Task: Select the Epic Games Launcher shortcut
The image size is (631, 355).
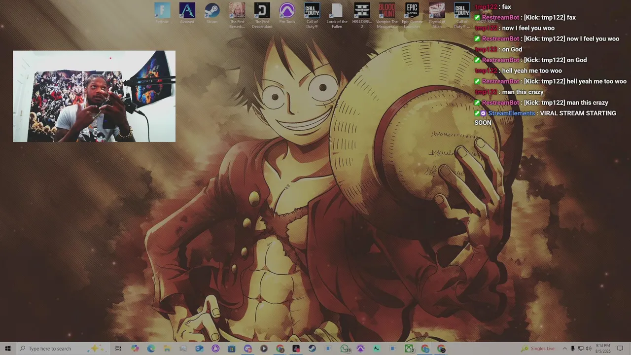Action: (x=412, y=15)
